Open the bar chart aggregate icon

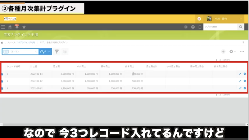[65, 51]
